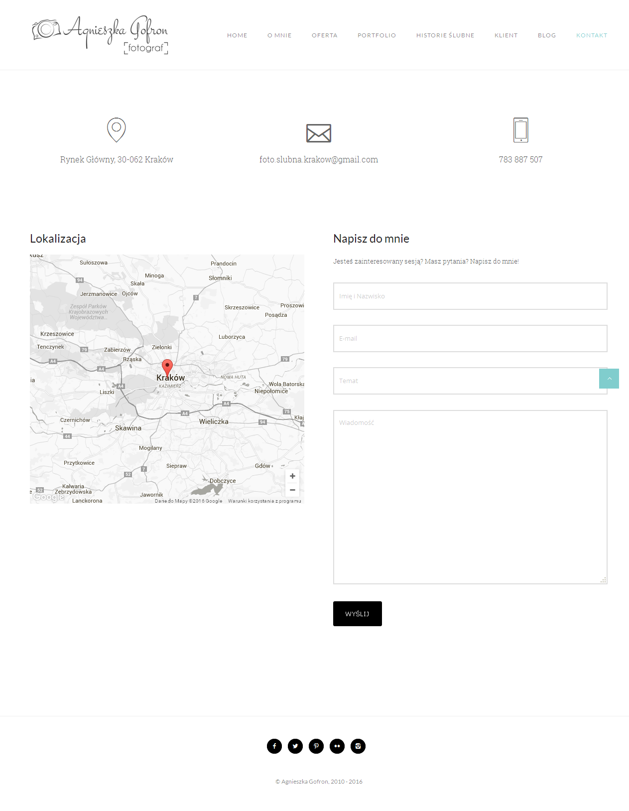Go to the Home menu item

click(237, 35)
